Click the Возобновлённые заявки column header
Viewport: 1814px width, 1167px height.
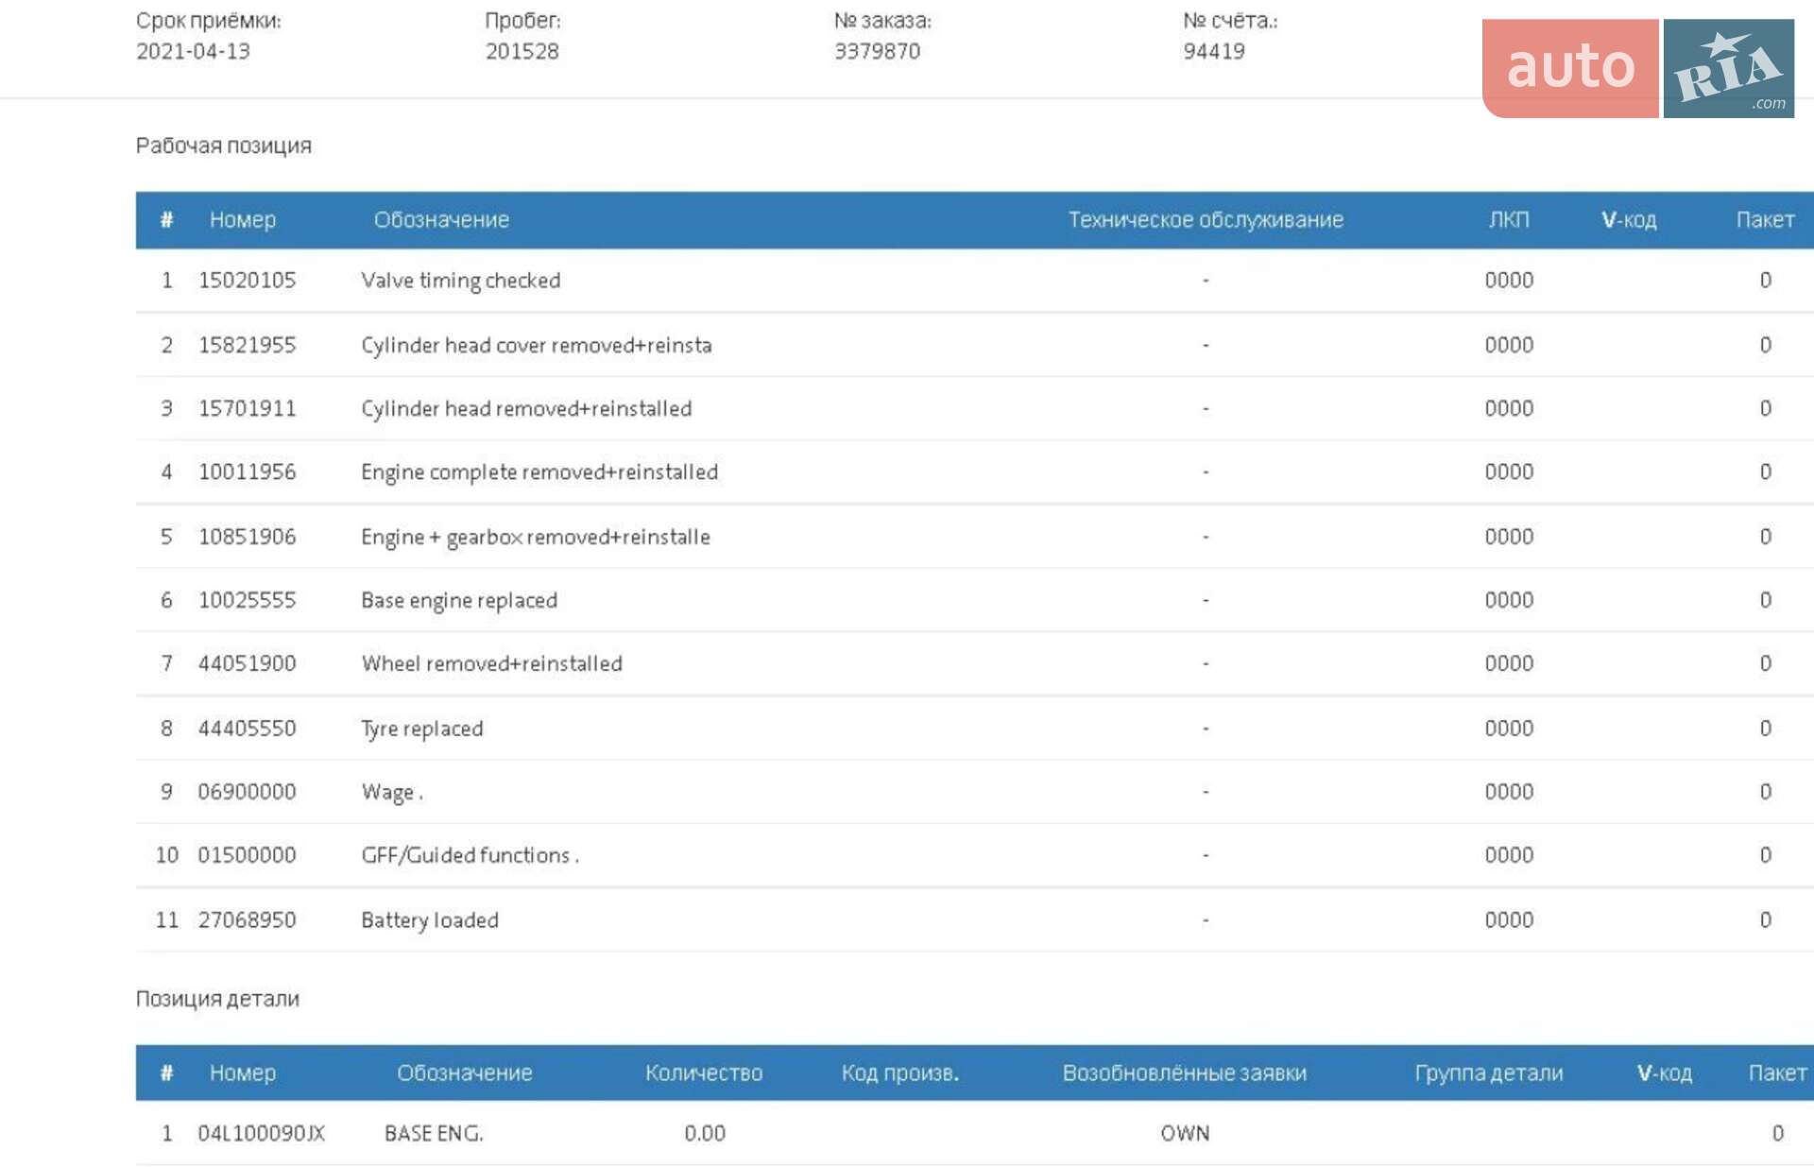pyautogui.click(x=1185, y=1073)
